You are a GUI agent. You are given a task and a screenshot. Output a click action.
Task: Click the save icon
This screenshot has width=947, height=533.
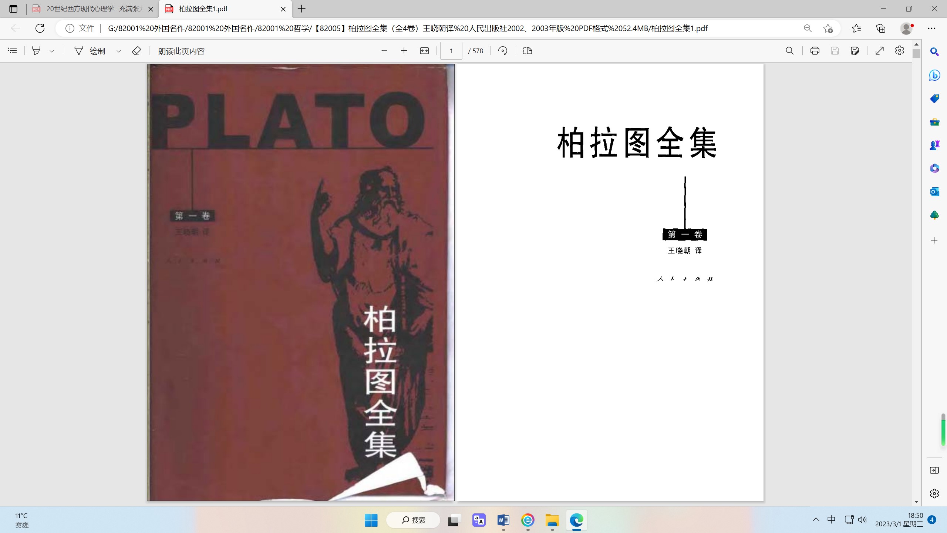(835, 51)
